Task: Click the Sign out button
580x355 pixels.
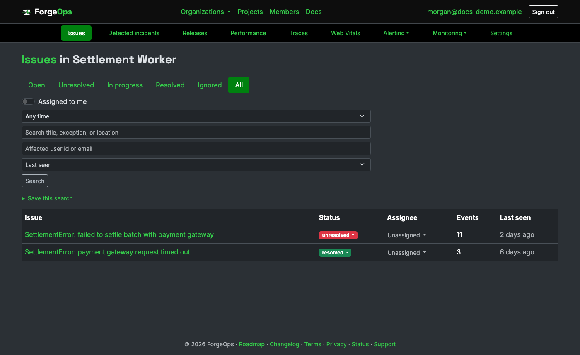Action: point(544,12)
